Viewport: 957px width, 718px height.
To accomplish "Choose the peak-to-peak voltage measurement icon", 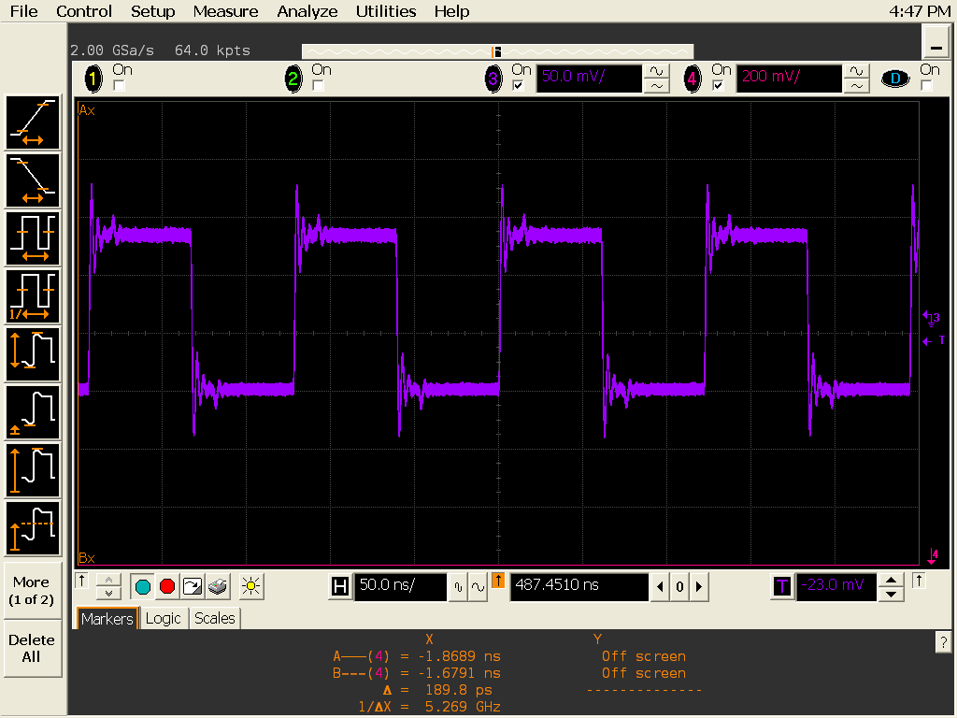I will click(33, 354).
